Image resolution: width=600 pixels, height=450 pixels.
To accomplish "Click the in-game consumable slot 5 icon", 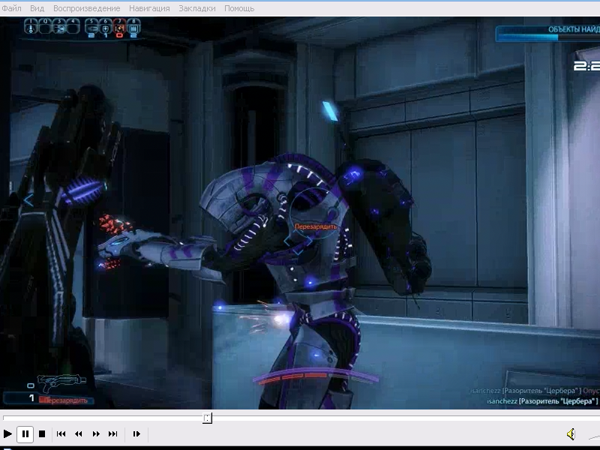I will pos(91,28).
